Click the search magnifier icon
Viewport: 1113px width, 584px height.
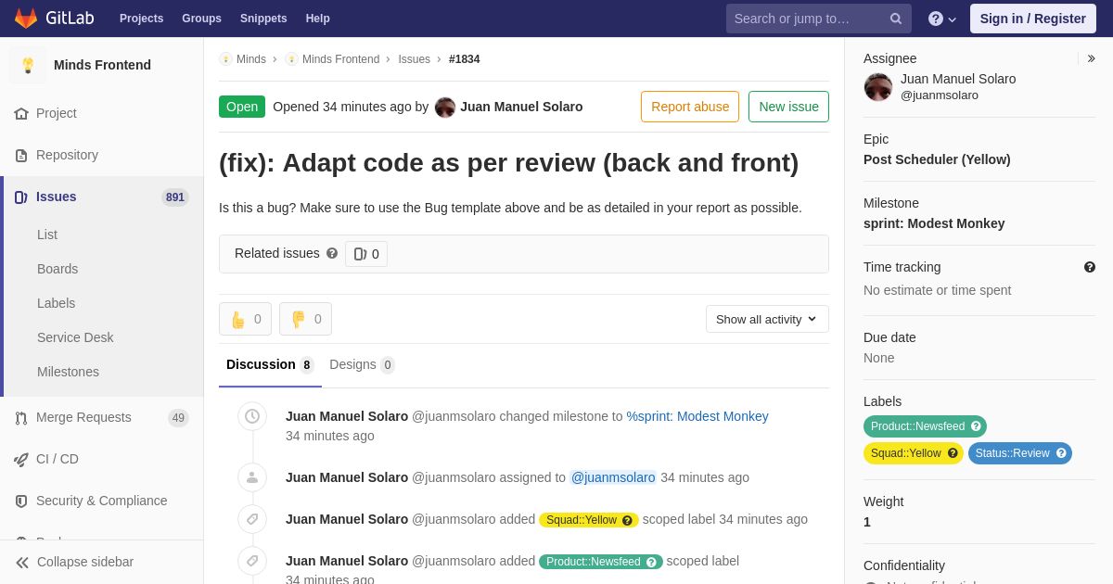point(895,19)
